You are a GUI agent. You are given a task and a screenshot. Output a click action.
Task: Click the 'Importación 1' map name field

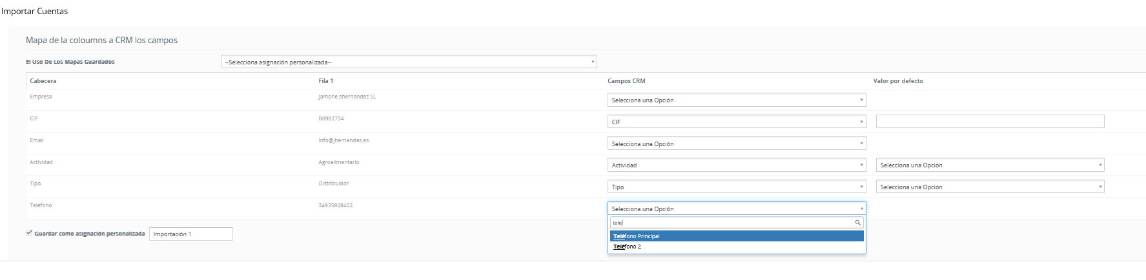click(191, 234)
